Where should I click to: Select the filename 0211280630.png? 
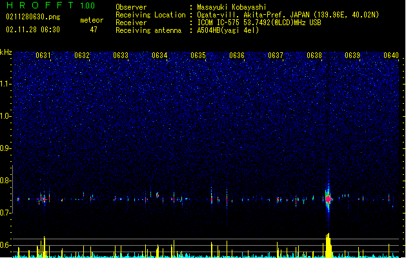[33, 17]
